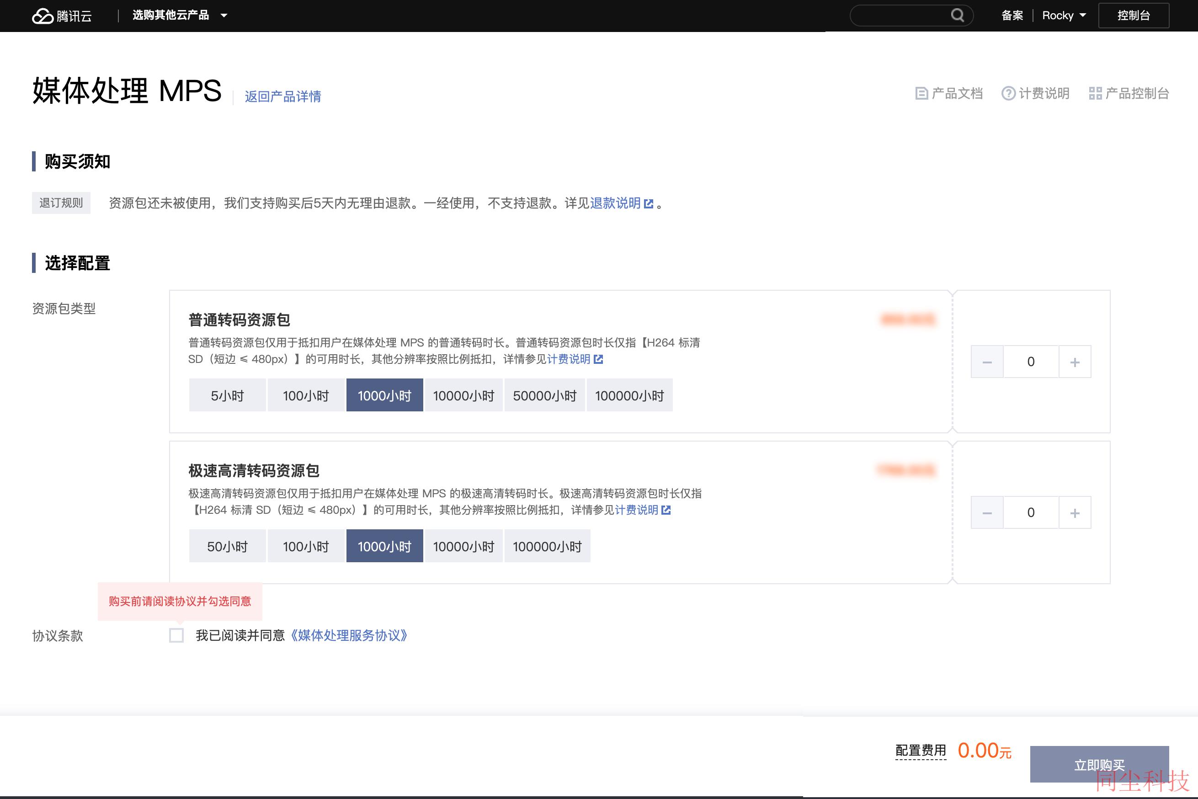
Task: Click the 立即购买 button
Action: coord(1099,764)
